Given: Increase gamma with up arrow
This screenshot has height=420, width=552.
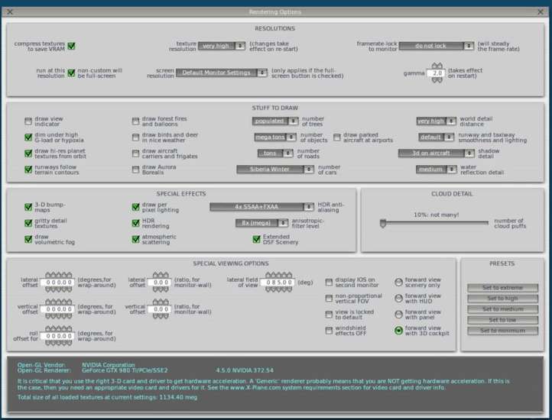Looking at the screenshot, I should pyautogui.click(x=437, y=66).
